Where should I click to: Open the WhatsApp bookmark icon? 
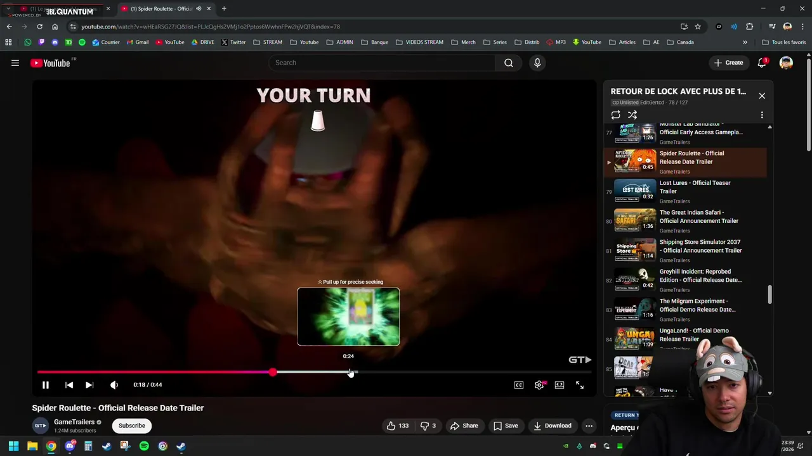pyautogui.click(x=28, y=42)
